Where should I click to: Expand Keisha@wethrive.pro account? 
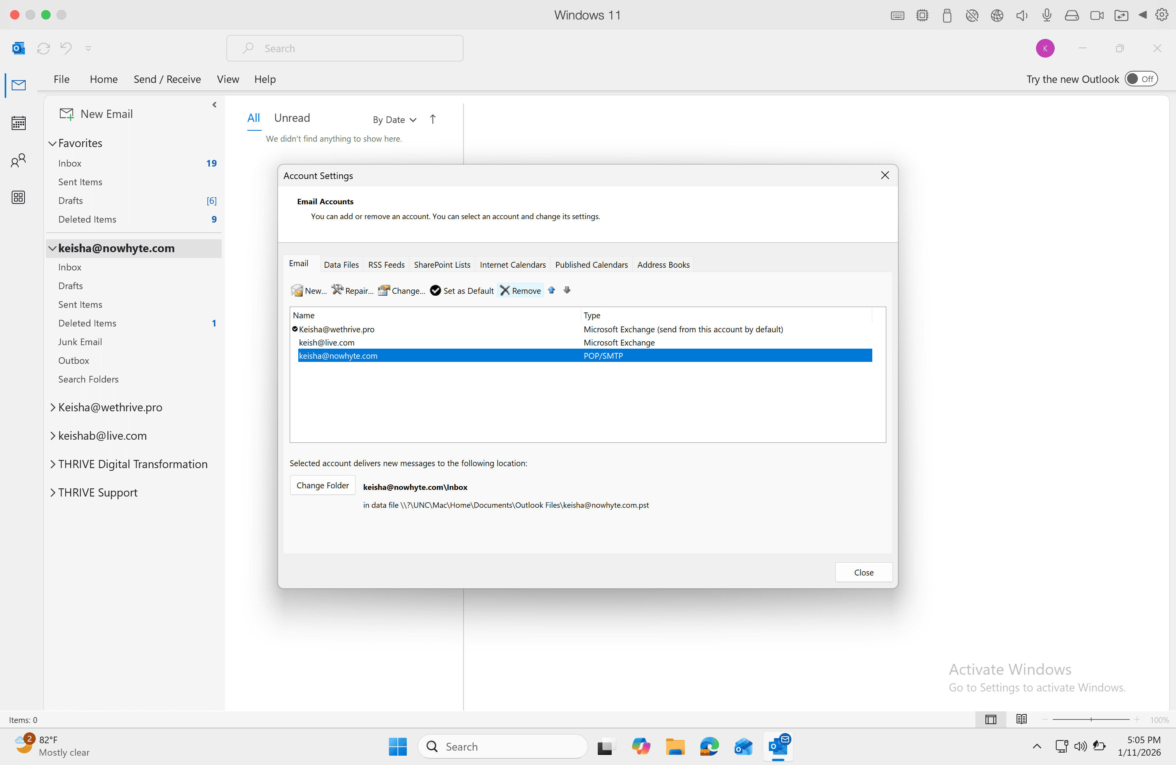(x=52, y=407)
